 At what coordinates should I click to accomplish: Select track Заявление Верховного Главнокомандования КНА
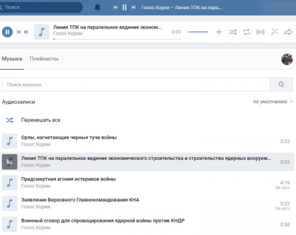click(80, 200)
